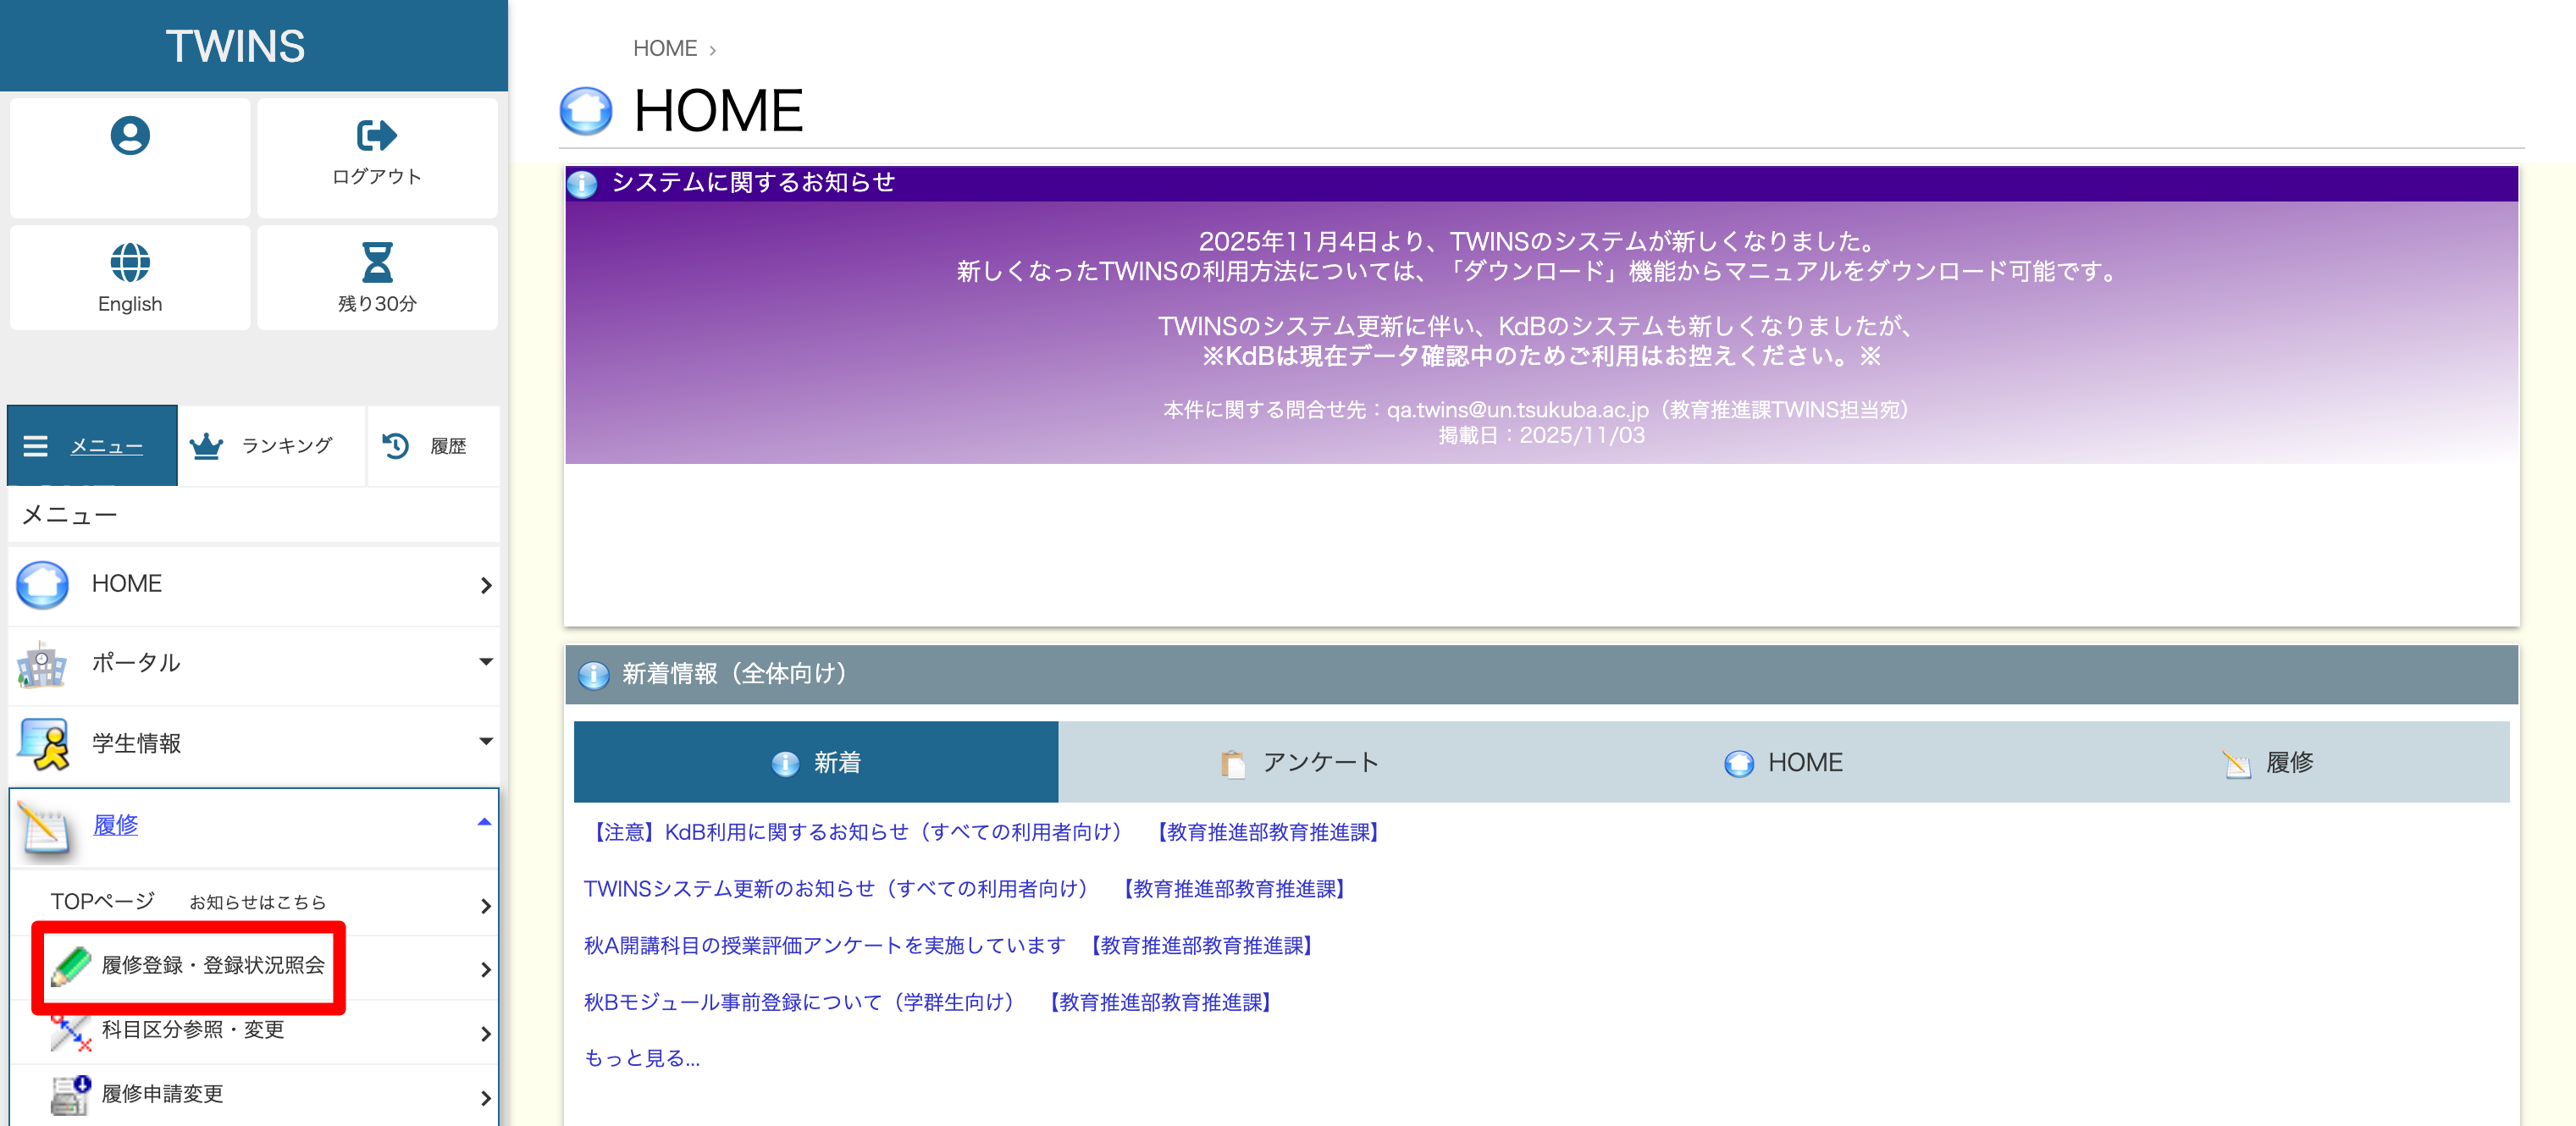Click the hourglass session timer icon
This screenshot has width=2576, height=1126.
click(376, 262)
